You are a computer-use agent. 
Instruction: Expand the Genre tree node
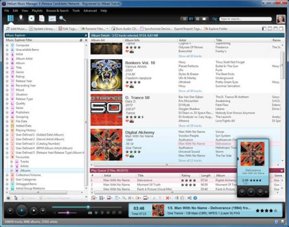point(7,72)
